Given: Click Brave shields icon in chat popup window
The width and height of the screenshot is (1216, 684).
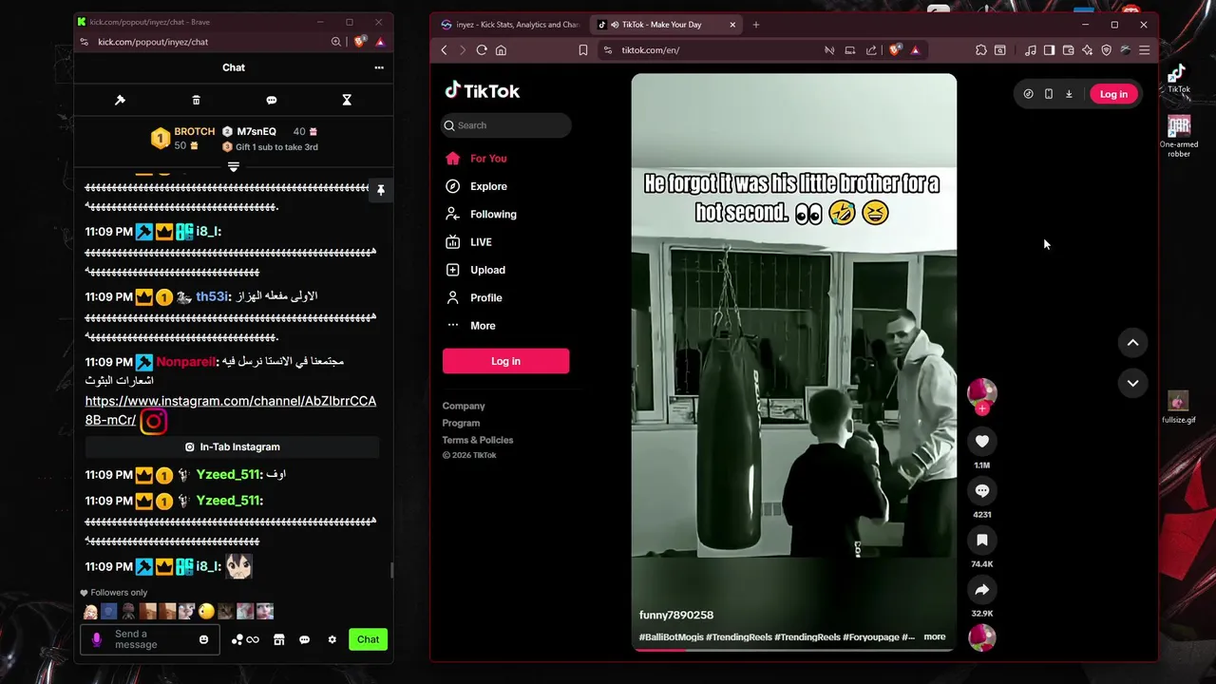Looking at the screenshot, I should tap(359, 42).
